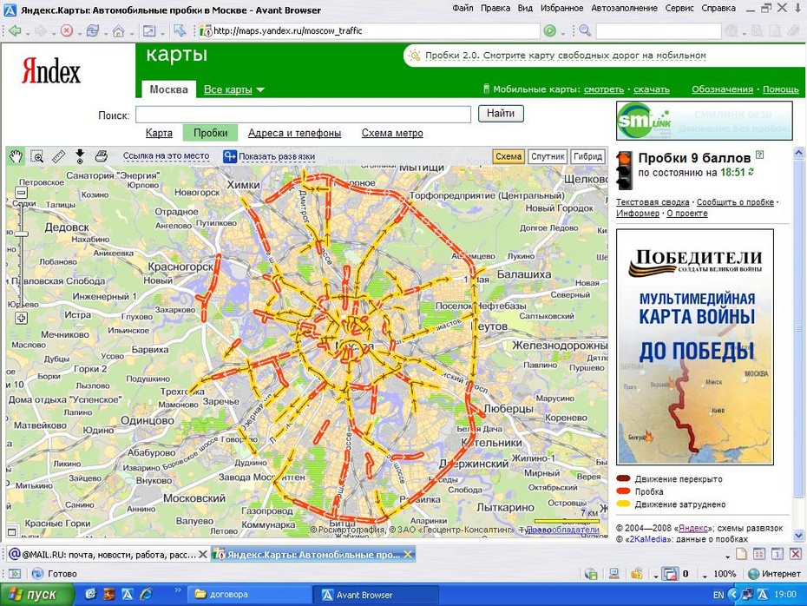Print the map with the printer icon

tap(102, 155)
